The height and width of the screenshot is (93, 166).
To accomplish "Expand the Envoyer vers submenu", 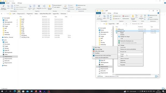I will (x=130, y=52).
